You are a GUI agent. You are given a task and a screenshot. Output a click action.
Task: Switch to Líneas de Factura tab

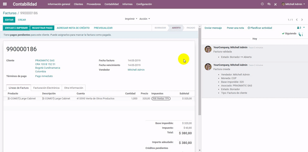[x=18, y=88]
